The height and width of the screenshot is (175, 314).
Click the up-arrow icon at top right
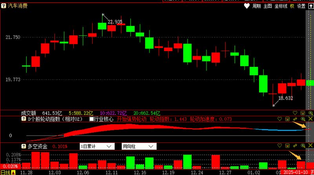(310, 6)
